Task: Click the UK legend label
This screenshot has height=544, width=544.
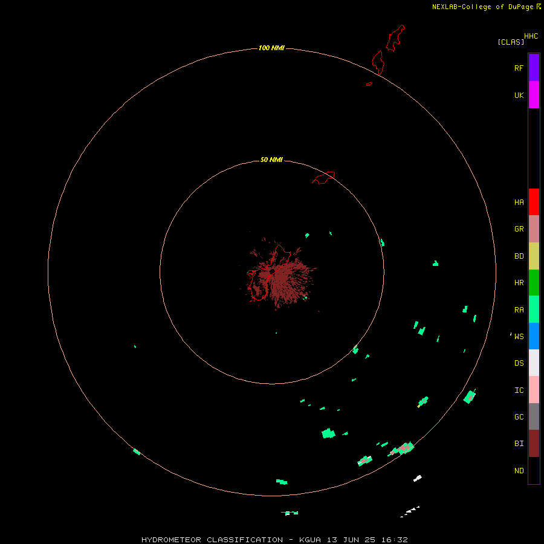Action: pos(519,95)
